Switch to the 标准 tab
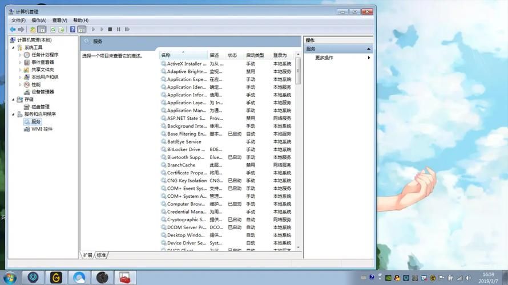This screenshot has height=285, width=508. pos(102,255)
